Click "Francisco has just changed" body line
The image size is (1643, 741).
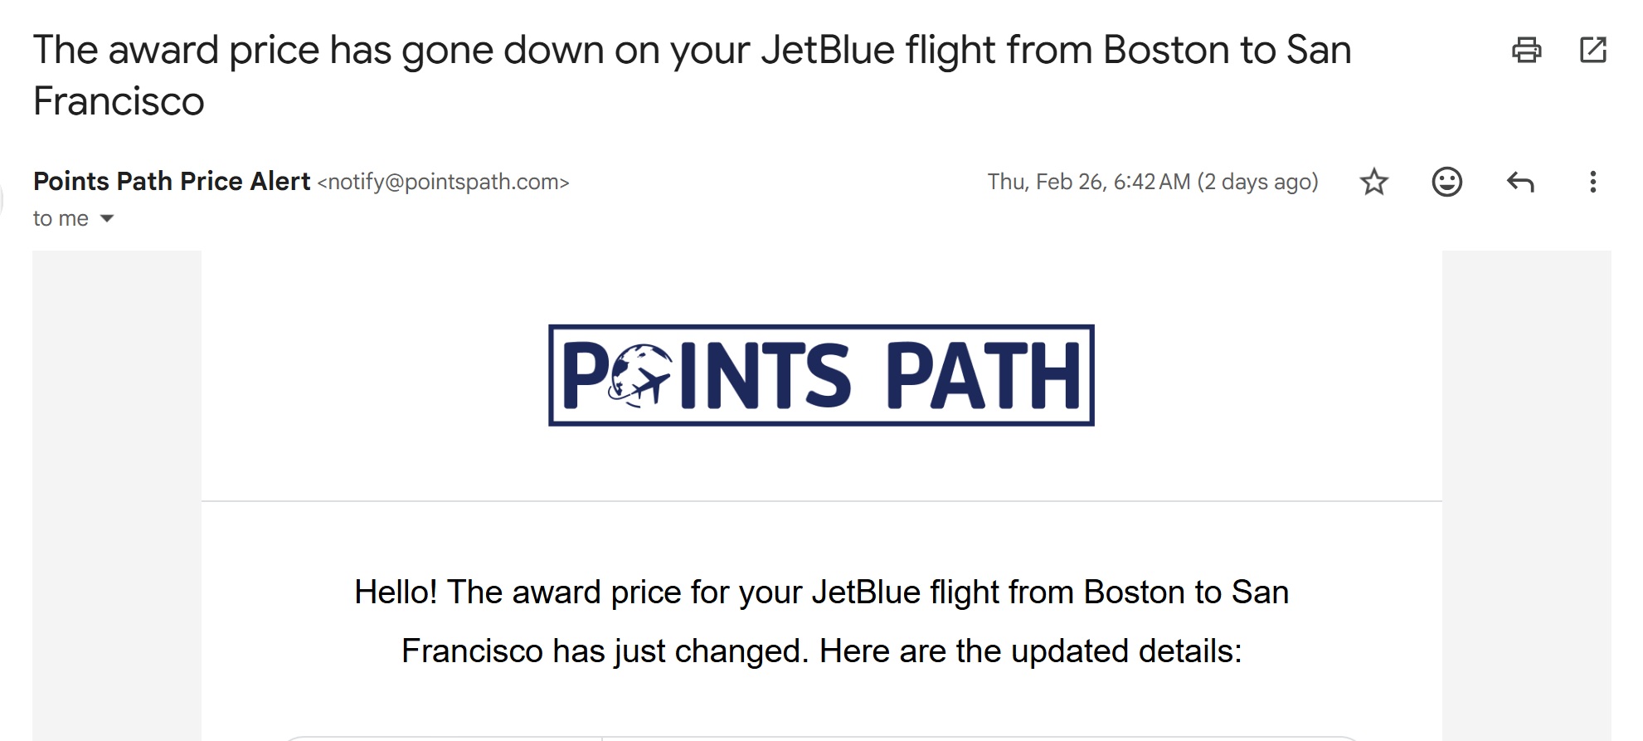point(821,651)
